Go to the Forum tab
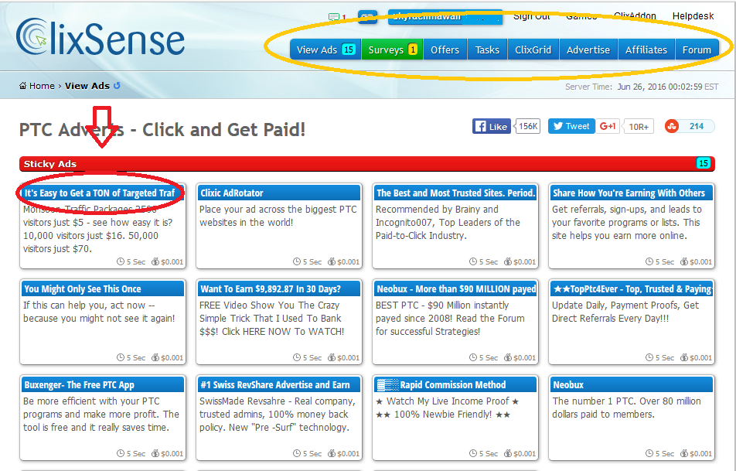Image resolution: width=736 pixels, height=471 pixels. pos(697,49)
